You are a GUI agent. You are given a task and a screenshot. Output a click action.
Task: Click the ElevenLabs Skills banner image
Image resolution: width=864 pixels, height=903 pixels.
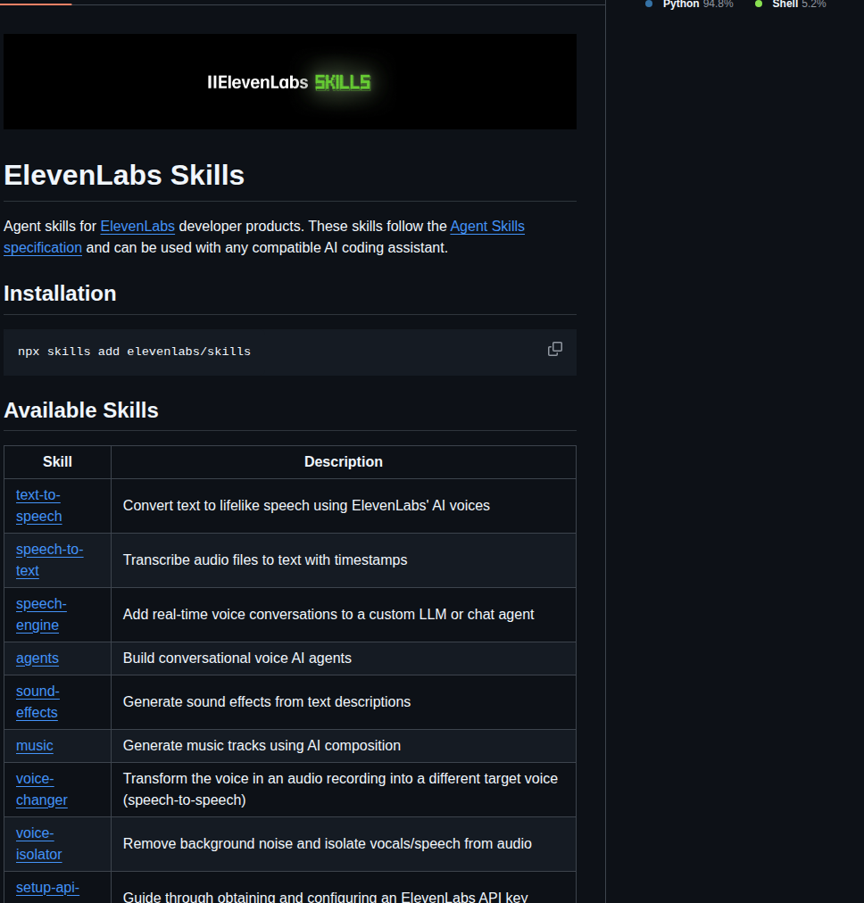[x=290, y=82]
